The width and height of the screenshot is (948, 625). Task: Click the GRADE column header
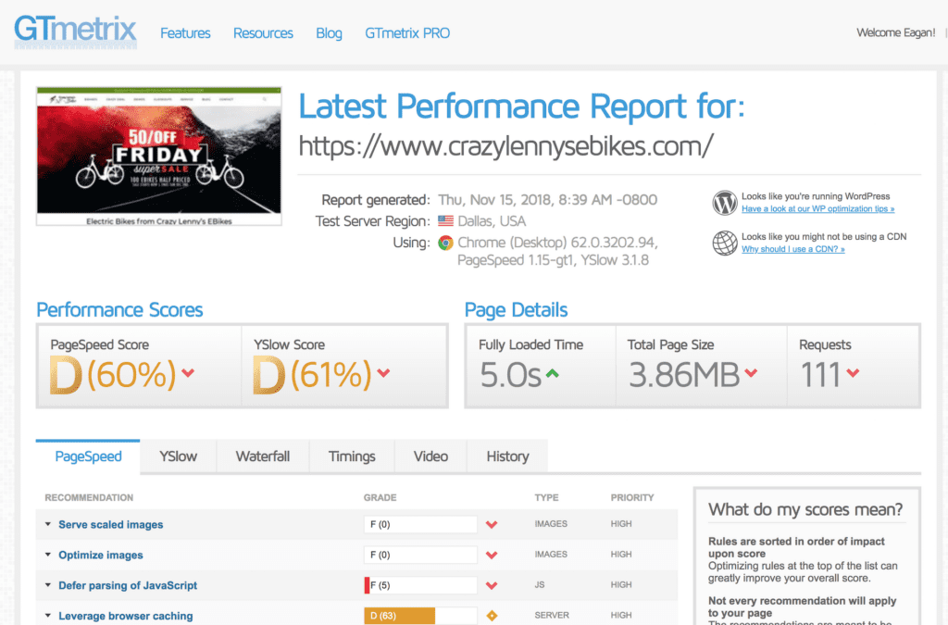click(380, 497)
